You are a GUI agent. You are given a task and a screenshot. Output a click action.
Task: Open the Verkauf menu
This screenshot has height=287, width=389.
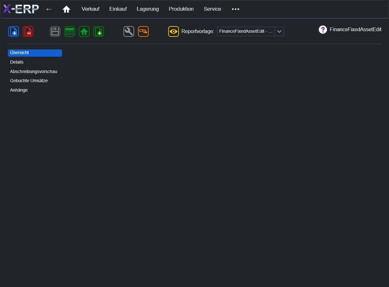[x=90, y=9]
